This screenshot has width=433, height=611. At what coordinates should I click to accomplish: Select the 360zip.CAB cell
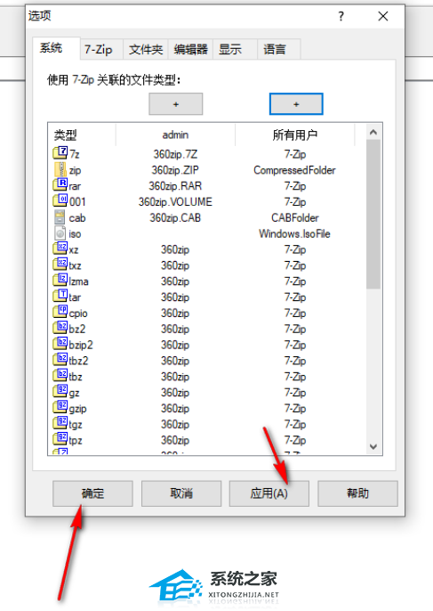[x=175, y=218]
